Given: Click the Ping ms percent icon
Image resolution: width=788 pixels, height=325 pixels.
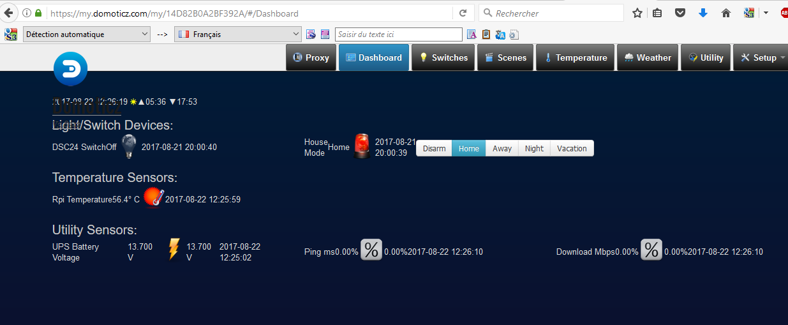Looking at the screenshot, I should coord(371,250).
